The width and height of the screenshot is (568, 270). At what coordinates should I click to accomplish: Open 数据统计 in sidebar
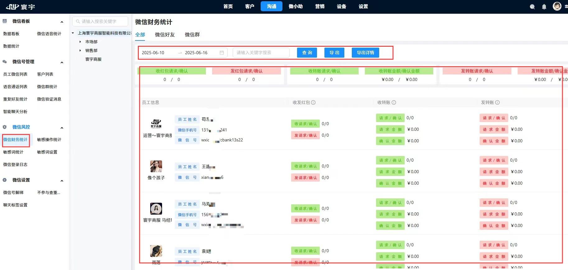[11, 46]
